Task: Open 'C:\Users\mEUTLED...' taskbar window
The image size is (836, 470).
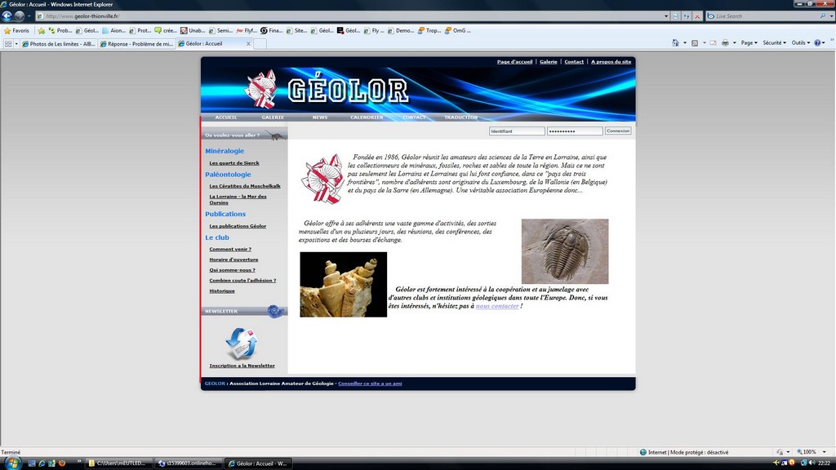Action: [x=119, y=463]
